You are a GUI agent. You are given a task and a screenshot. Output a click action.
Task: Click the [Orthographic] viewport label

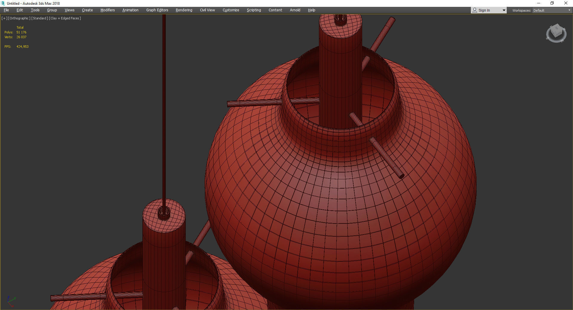[19, 18]
